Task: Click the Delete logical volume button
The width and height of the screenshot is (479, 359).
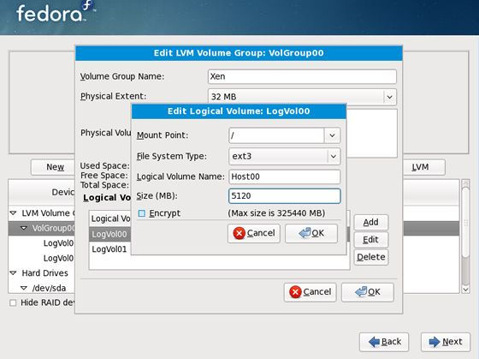Action: [371, 257]
